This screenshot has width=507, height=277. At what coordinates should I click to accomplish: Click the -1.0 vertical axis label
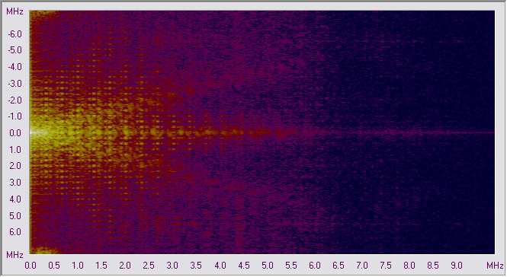click(15, 116)
